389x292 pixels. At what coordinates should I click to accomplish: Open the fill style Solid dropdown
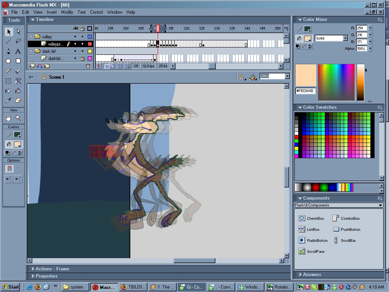pos(346,38)
